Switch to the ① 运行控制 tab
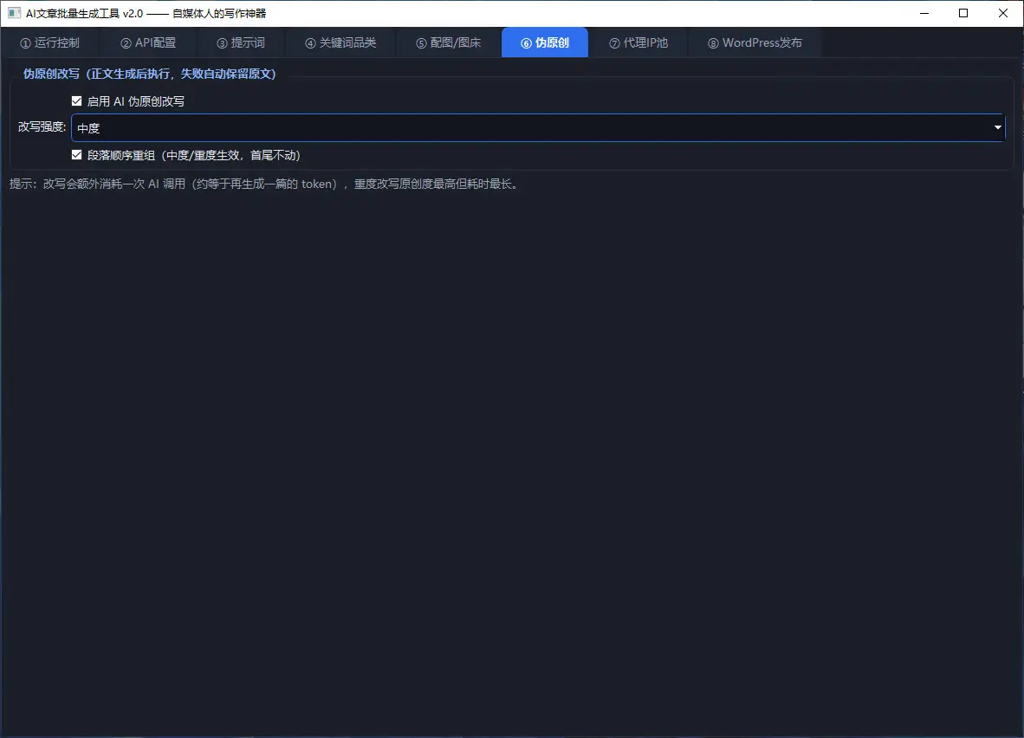 point(49,42)
